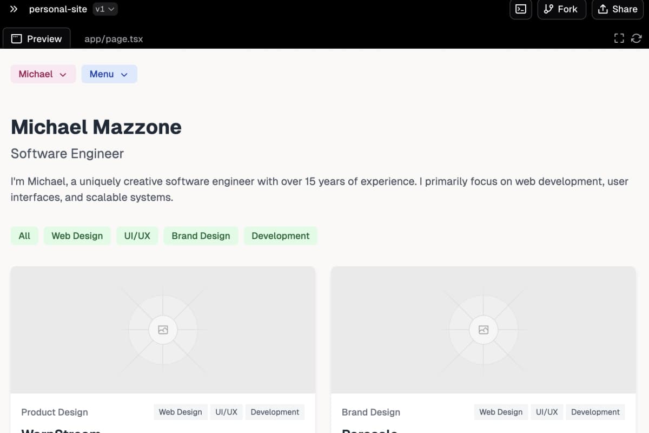Click Web Design tag on Product Design card
The image size is (649, 433).
pyautogui.click(x=180, y=412)
